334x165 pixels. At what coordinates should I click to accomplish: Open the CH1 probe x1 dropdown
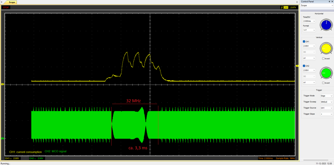tap(309, 58)
